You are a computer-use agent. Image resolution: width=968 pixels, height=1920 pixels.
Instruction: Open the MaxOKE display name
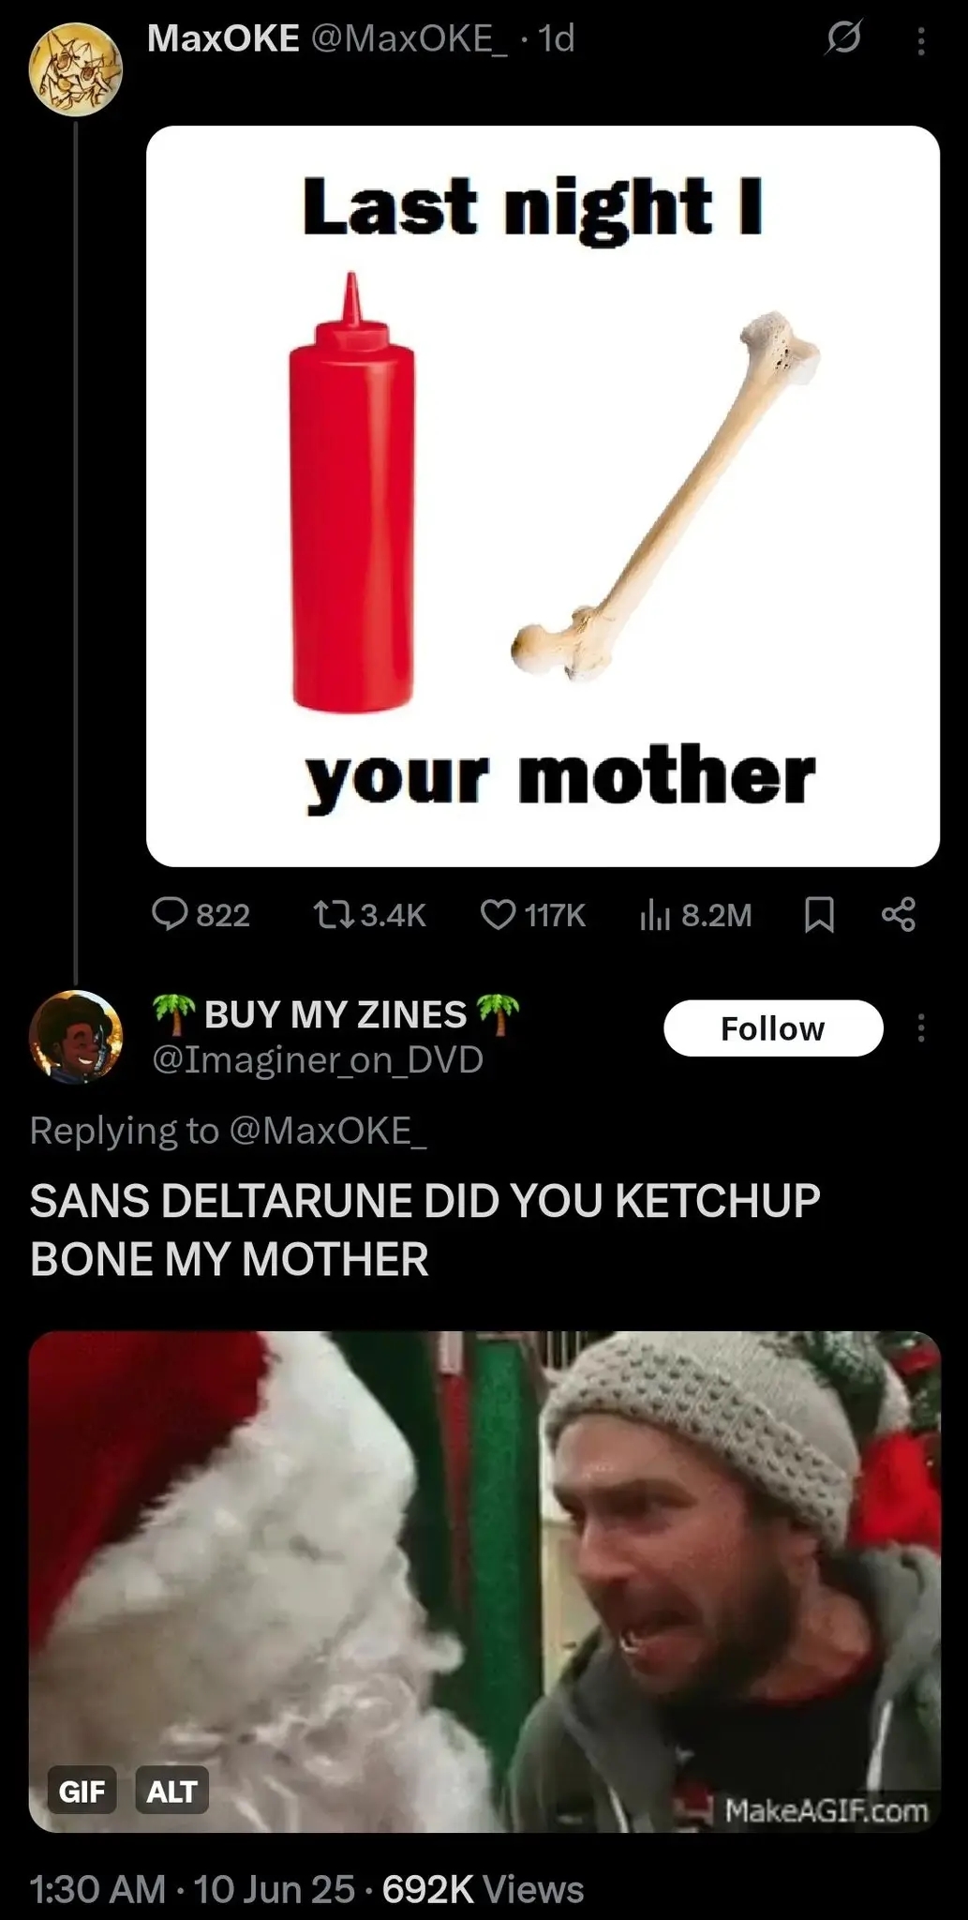pyautogui.click(x=224, y=38)
